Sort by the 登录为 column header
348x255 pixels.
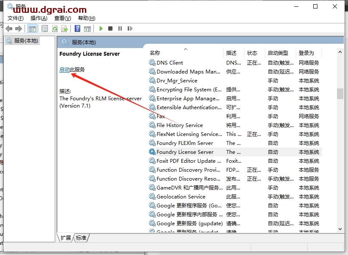[309, 53]
